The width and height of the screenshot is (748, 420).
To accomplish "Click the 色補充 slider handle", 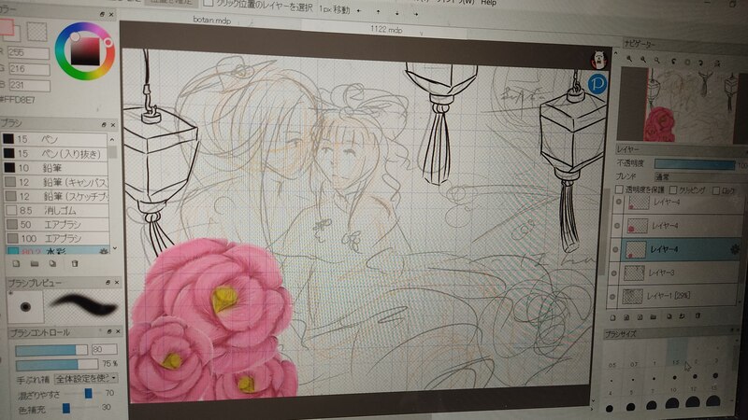I will coord(66,408).
